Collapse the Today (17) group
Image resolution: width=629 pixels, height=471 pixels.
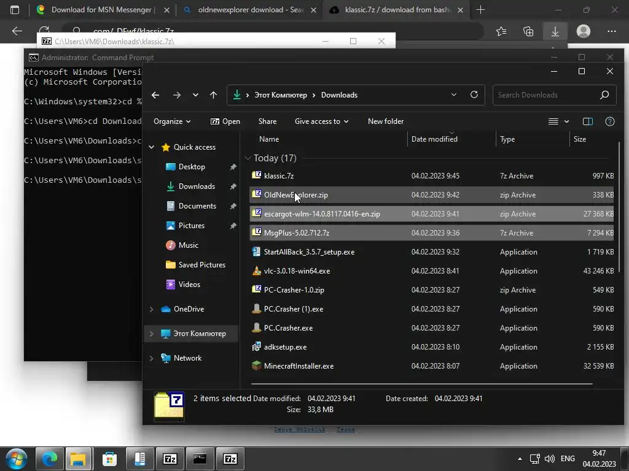tap(248, 158)
